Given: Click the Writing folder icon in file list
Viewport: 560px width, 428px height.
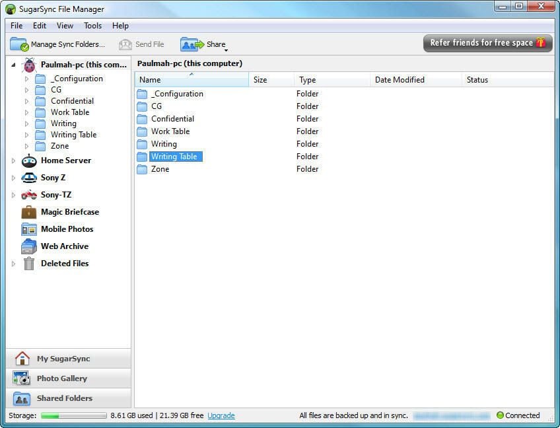Looking at the screenshot, I should pyautogui.click(x=142, y=144).
